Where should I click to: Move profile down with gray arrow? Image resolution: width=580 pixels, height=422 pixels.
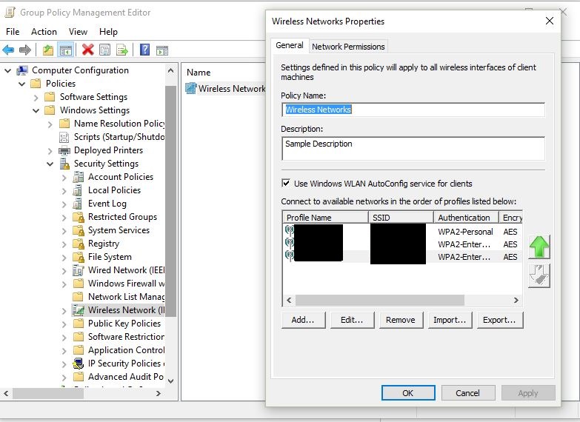(539, 275)
